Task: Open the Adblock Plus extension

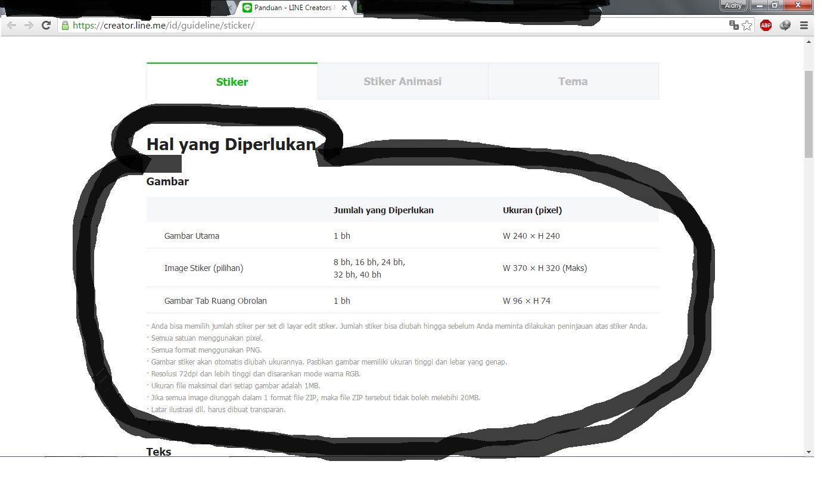Action: coord(766,25)
